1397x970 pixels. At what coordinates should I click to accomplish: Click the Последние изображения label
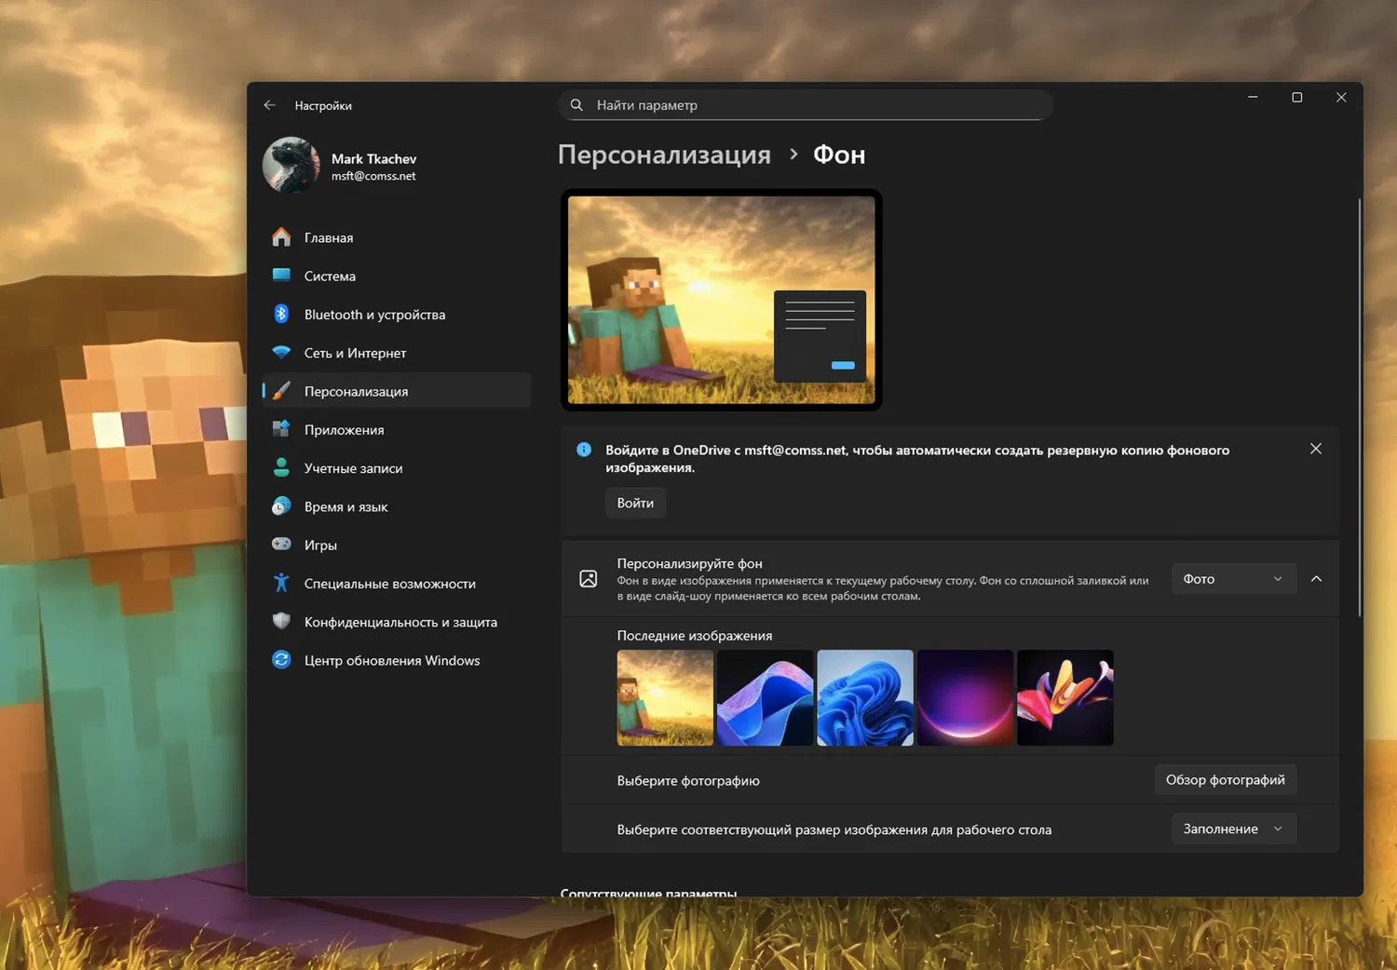[x=695, y=636]
